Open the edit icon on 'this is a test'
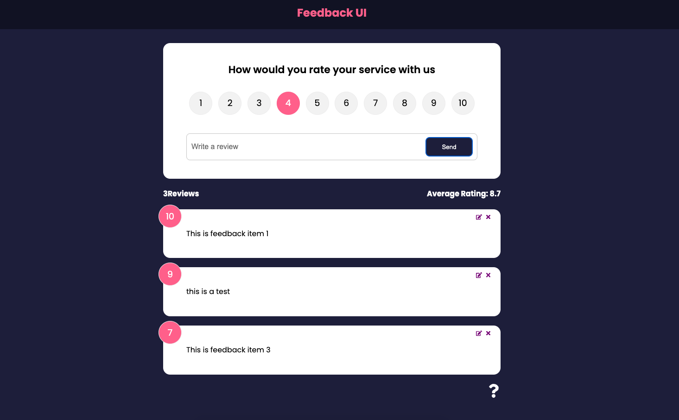 coord(479,275)
